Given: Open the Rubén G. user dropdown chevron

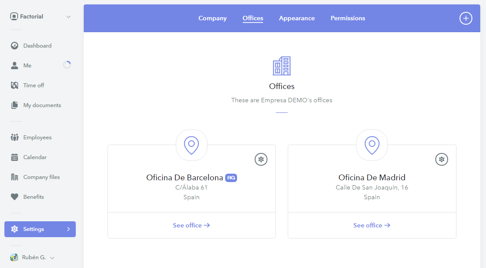Looking at the screenshot, I should [52, 258].
